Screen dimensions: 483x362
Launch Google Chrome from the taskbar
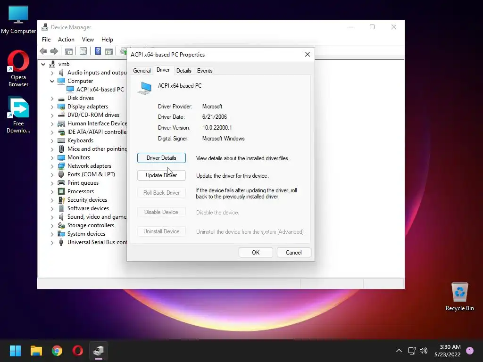57,351
